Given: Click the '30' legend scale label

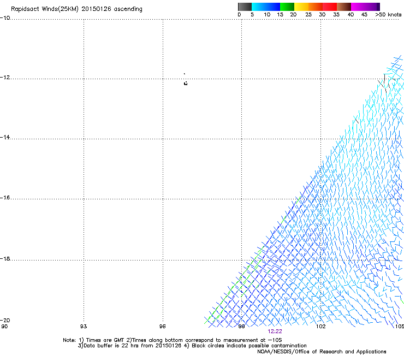Looking at the screenshot, I should [322, 15].
